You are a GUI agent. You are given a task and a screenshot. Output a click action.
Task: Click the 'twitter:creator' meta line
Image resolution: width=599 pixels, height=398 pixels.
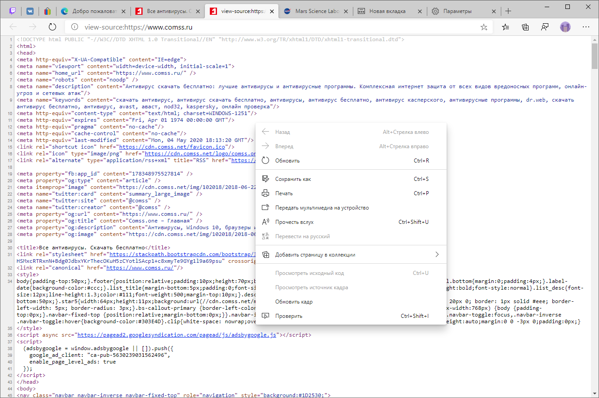point(94,207)
